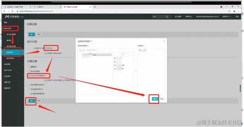Move selection right with the dialog's arrow

click(x=136, y=71)
